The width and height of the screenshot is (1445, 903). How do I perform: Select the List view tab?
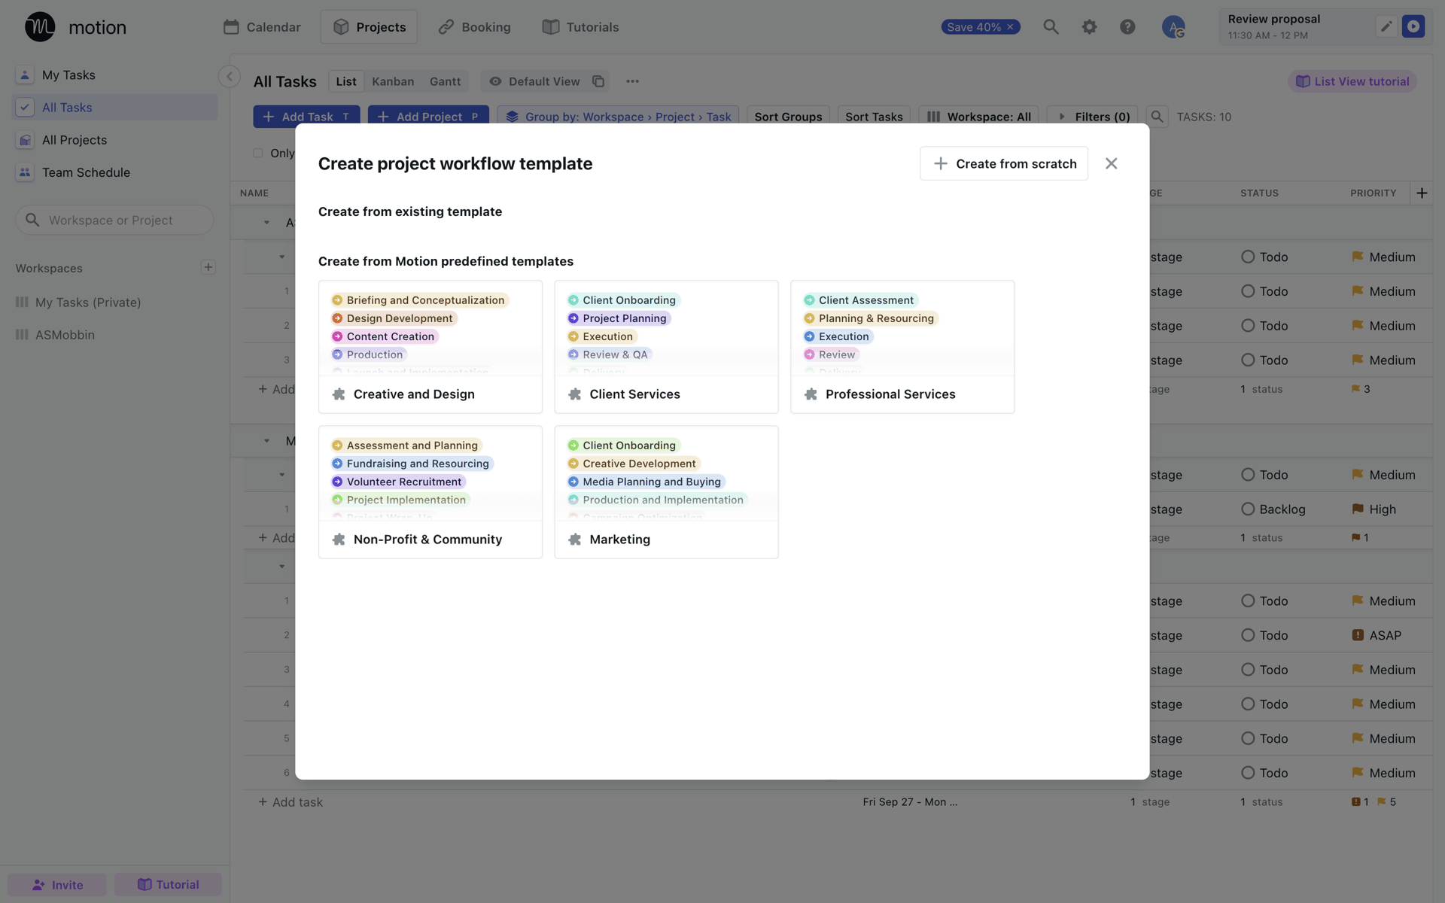click(346, 81)
